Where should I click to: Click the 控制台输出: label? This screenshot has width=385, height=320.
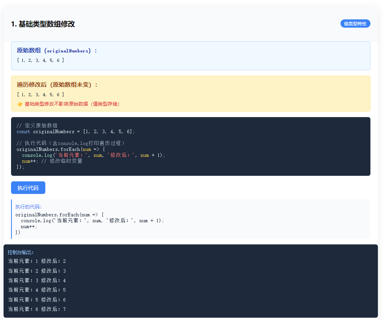pyautogui.click(x=20, y=252)
